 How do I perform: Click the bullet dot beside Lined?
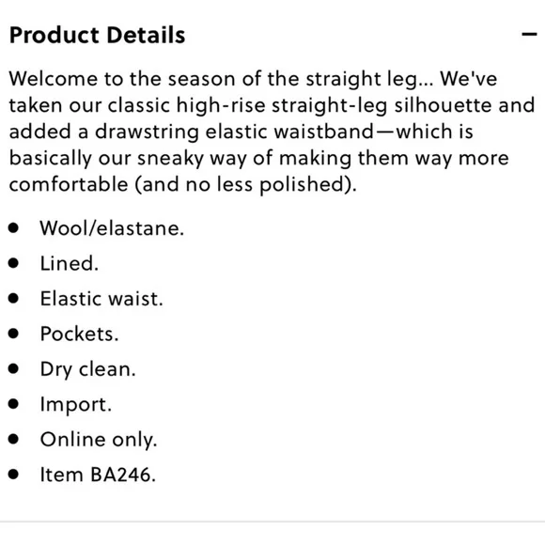tap(13, 263)
